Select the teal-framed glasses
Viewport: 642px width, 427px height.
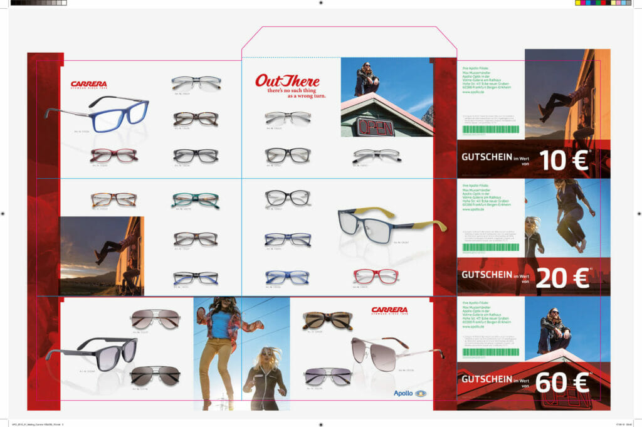(x=196, y=200)
